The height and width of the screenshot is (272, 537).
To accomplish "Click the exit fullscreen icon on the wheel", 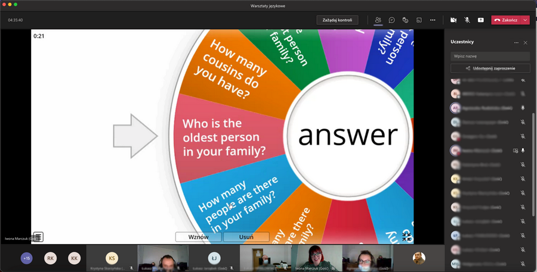I will pyautogui.click(x=406, y=236).
